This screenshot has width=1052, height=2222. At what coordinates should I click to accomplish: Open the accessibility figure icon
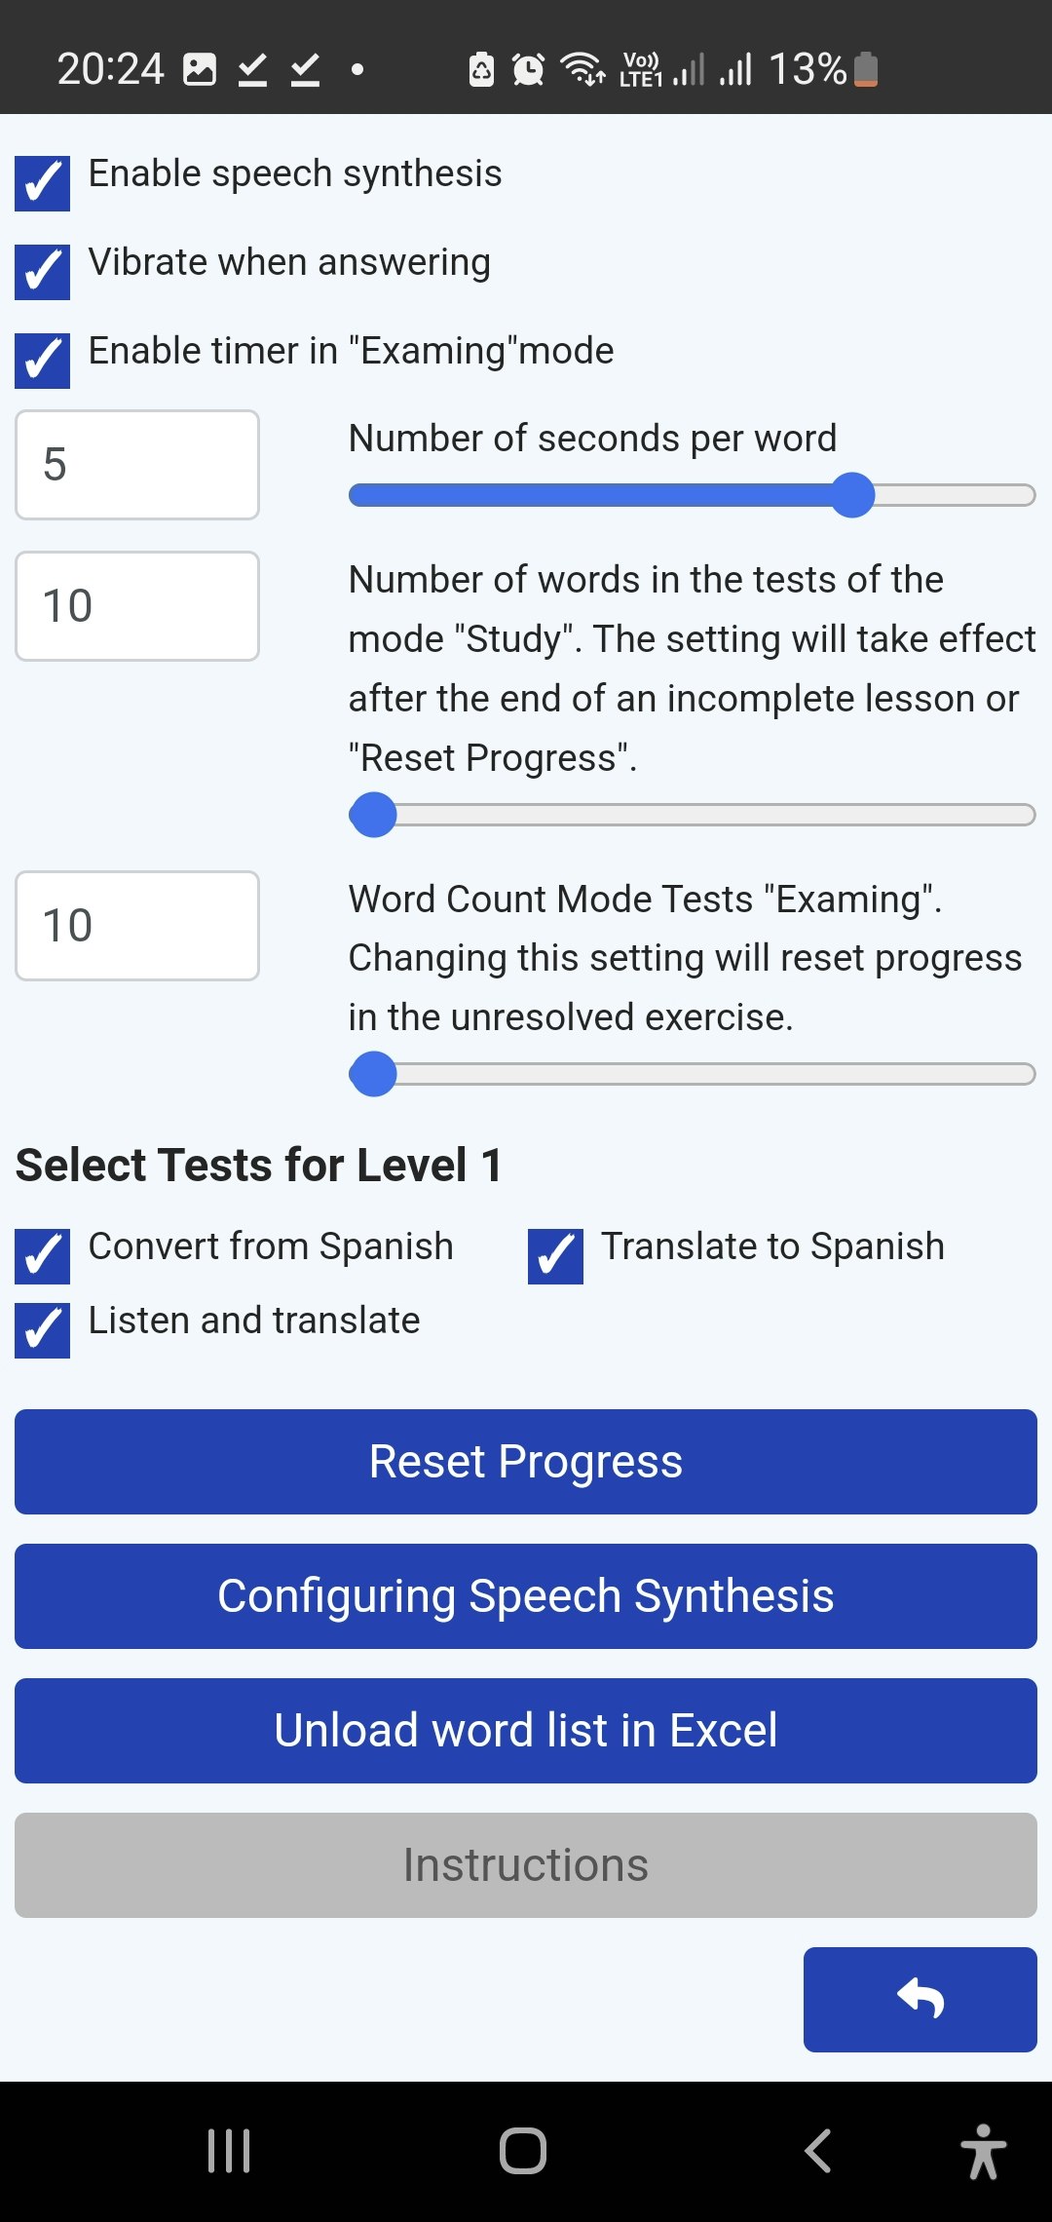pyautogui.click(x=983, y=2151)
